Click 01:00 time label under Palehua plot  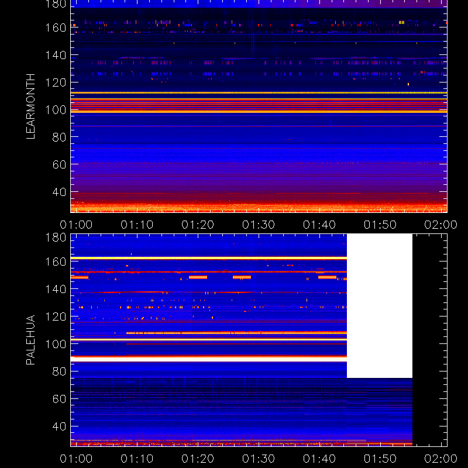point(76,459)
